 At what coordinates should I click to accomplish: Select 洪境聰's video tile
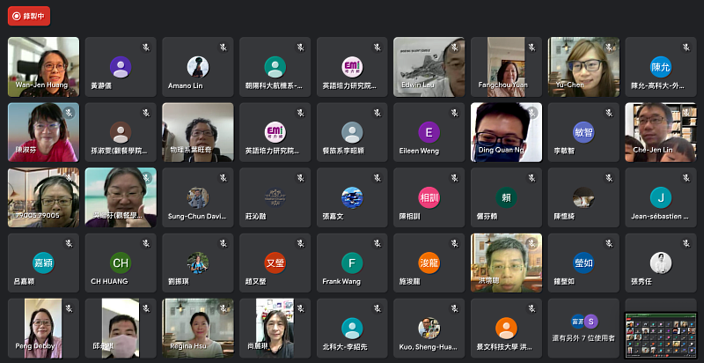pos(507,263)
